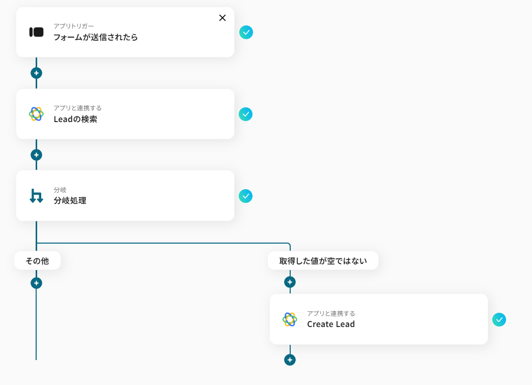Image resolution: width=532 pixels, height=385 pixels.
Task: Click the アプリと連携する label above Create Lead
Action: coord(331,313)
